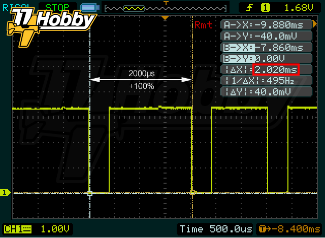Screen dimensions: 325x238
Task: Click the TT Hobby airplane logo
Action: [51, 27]
